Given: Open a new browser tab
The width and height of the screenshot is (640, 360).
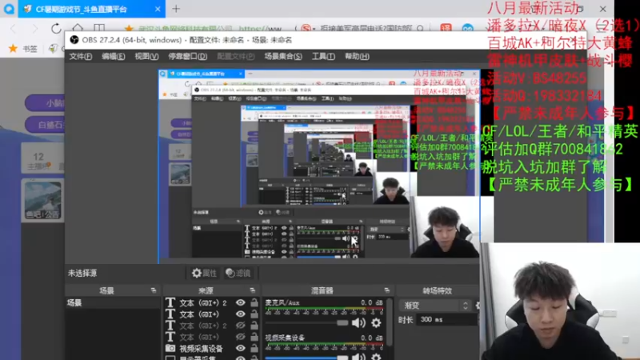Looking at the screenshot, I should (x=176, y=9).
